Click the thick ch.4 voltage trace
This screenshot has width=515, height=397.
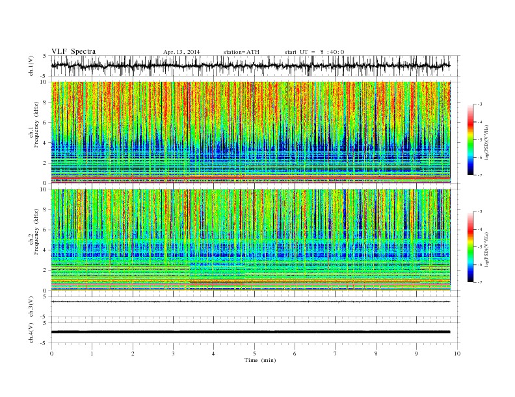[250, 332]
